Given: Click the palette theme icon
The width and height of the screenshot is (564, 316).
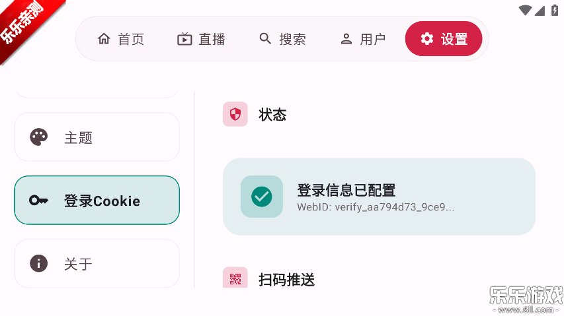Looking at the screenshot, I should tap(39, 137).
